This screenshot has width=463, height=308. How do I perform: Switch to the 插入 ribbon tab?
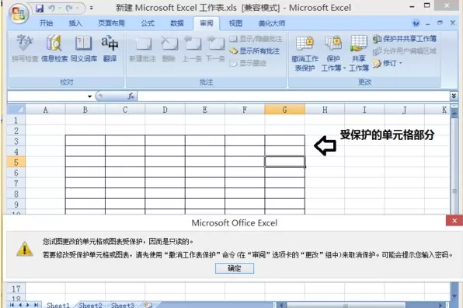(75, 23)
